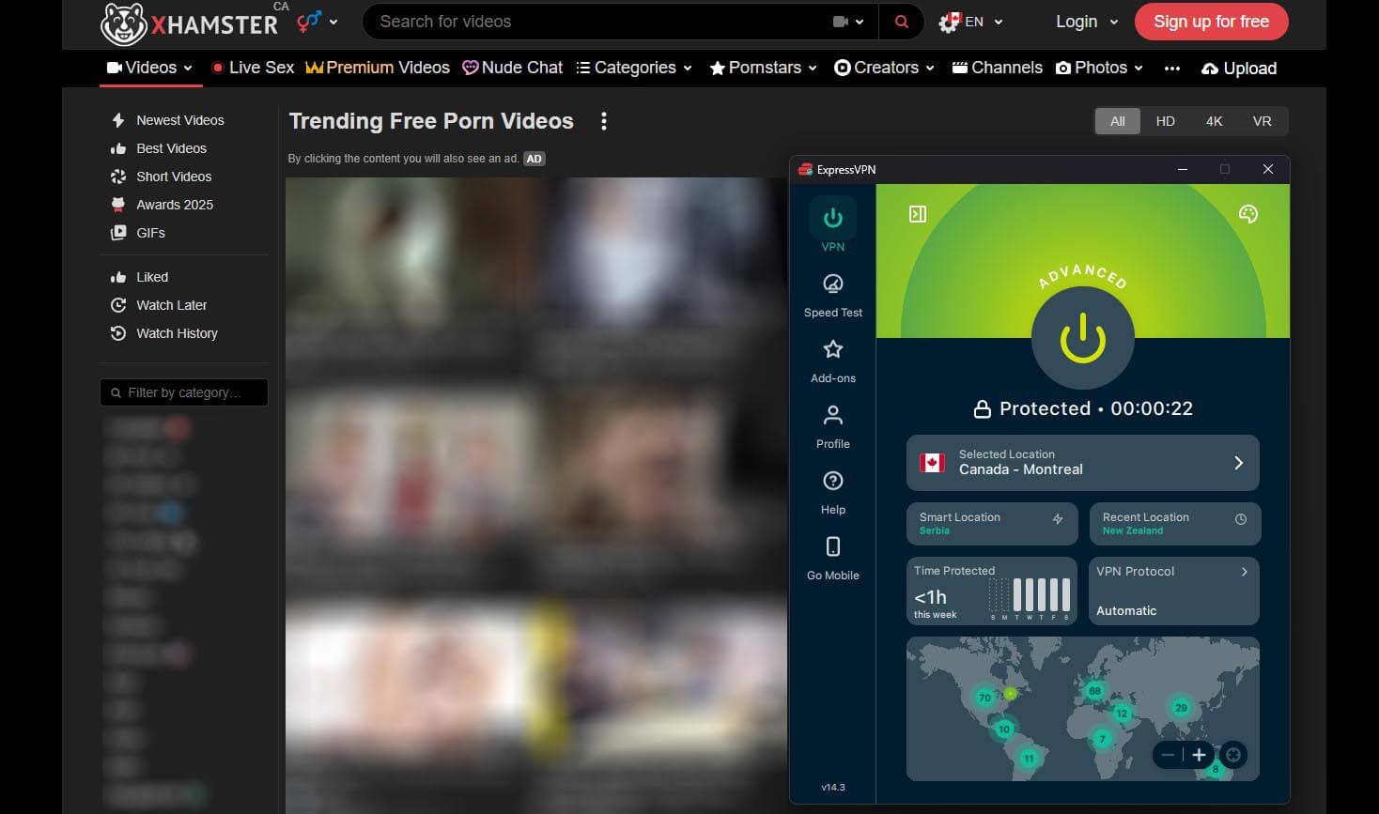Image resolution: width=1379 pixels, height=814 pixels.
Task: Open the vertical dots menu beside page title
Action: [x=603, y=121]
